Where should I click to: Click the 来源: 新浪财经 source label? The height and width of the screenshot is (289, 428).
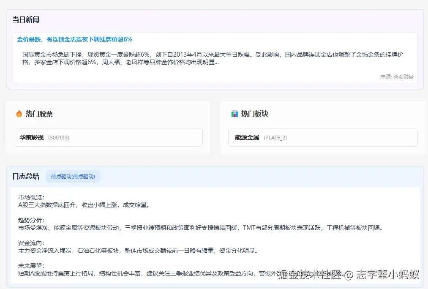click(x=397, y=77)
